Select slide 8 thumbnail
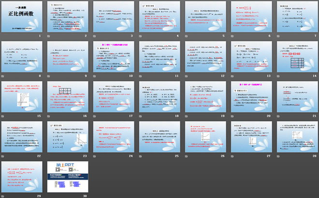The image size is (319, 198). pos(22,57)
